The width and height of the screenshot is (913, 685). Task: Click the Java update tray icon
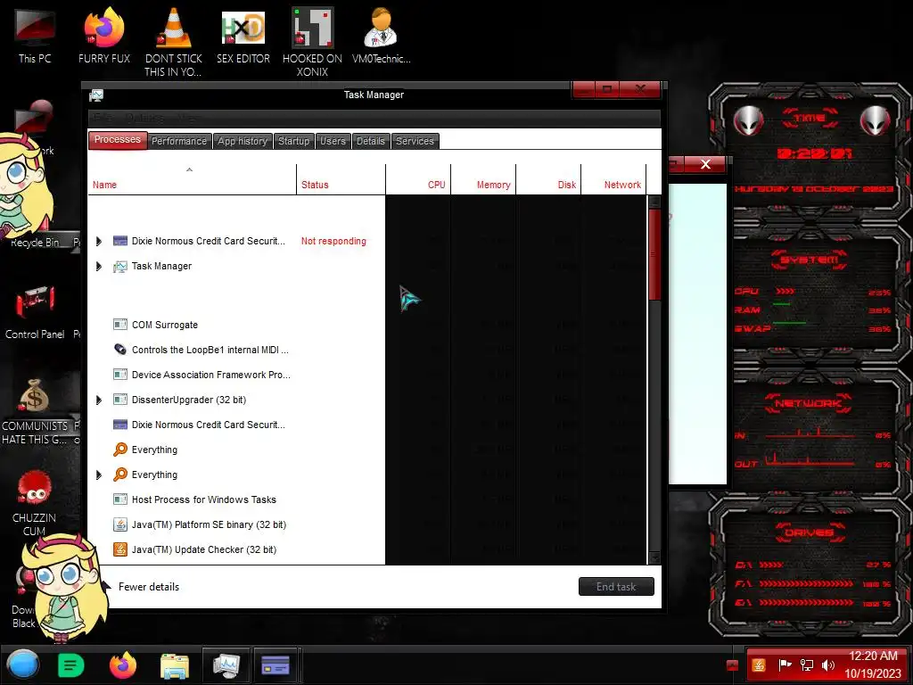[x=759, y=665]
